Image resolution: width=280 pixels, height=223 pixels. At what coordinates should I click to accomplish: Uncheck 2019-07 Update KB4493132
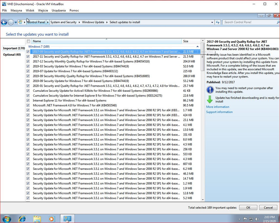click(x=28, y=71)
